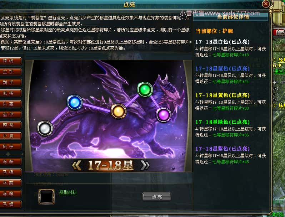Viewport: 285px width, 217px height.
Task: Select the green star orb
Action: coord(145,89)
